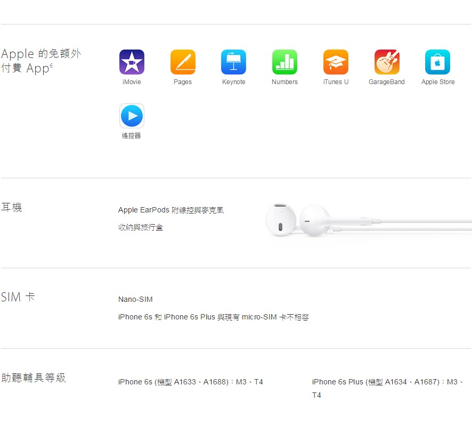Click the 'Apple 的免額外付費 App' heading
The width and height of the screenshot is (472, 427).
coord(41,61)
